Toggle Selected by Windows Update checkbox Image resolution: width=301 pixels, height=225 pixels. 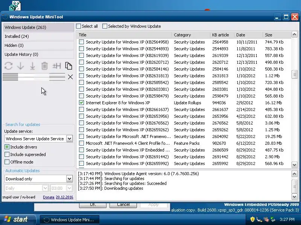(x=105, y=26)
